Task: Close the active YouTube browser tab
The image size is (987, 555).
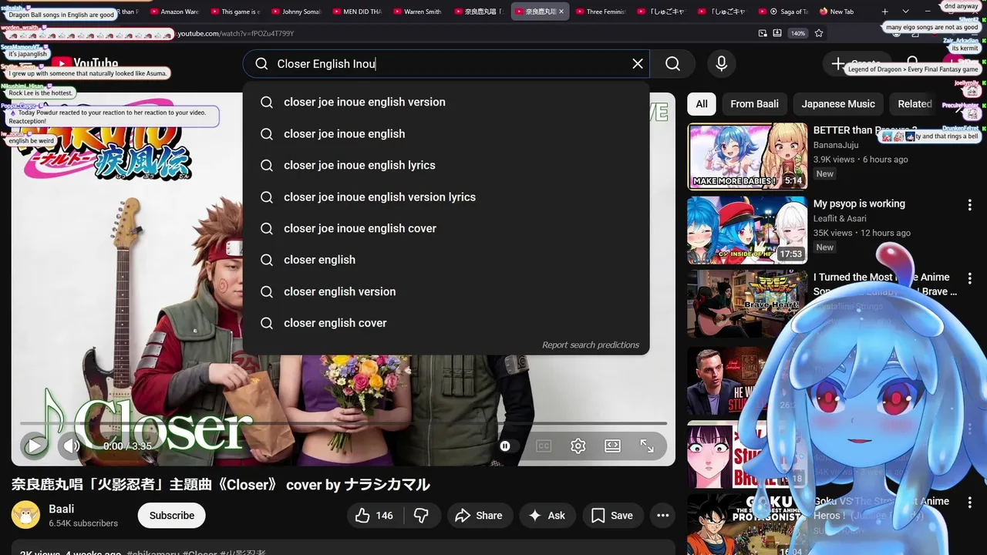Action: 561,12
